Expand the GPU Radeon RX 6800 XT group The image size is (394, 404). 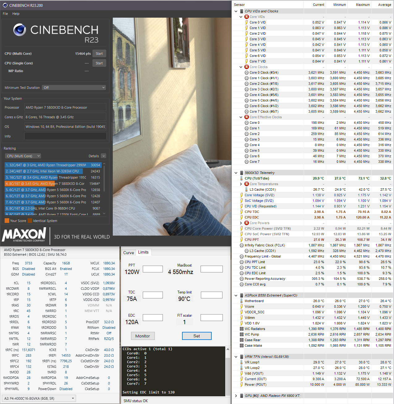click(x=236, y=396)
